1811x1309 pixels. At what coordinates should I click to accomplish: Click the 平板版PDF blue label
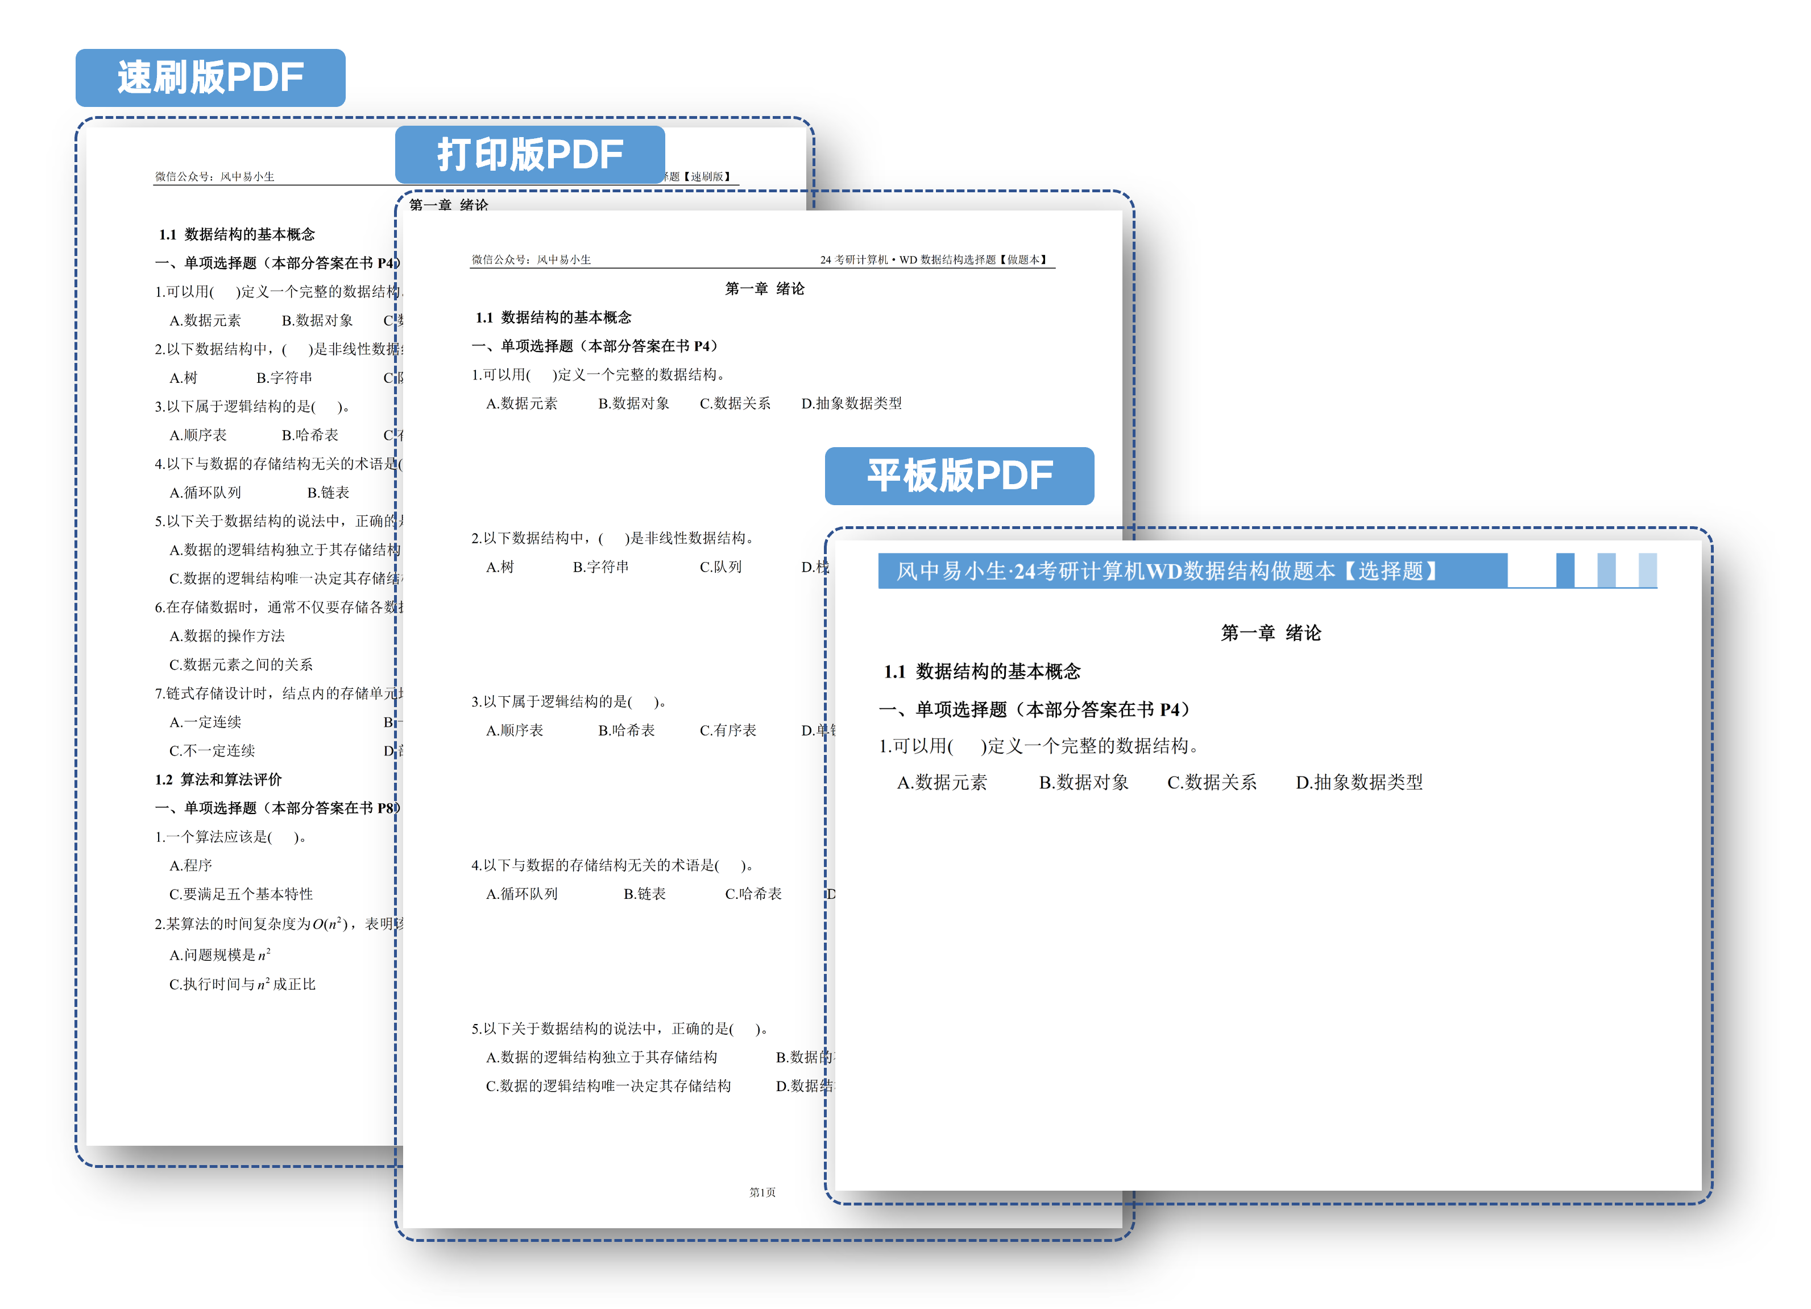[959, 475]
